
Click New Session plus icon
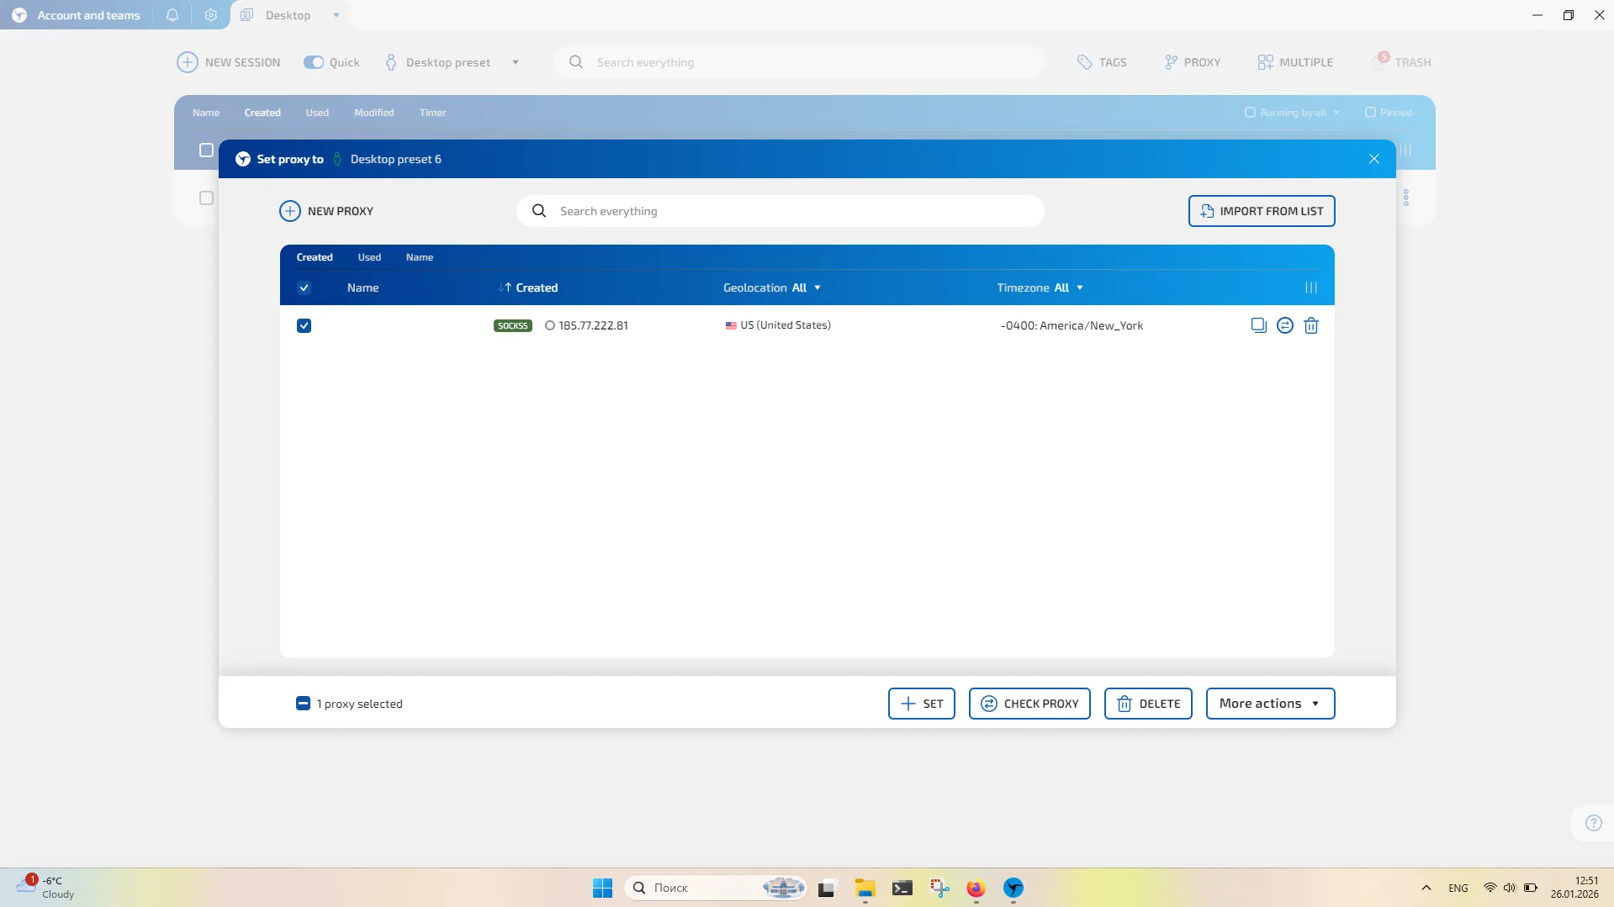[187, 62]
